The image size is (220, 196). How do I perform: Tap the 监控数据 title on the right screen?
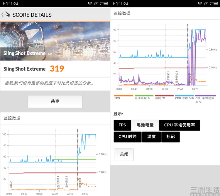(x=122, y=13)
